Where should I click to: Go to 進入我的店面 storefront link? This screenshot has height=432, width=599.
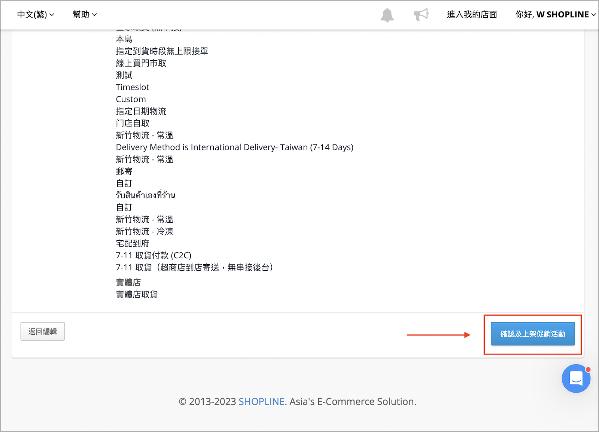coord(472,15)
